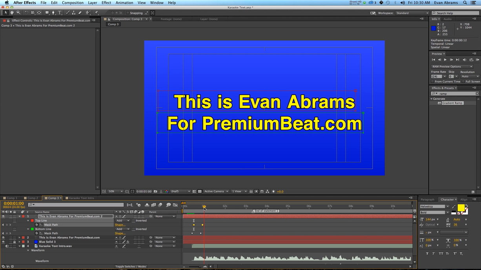Select the Eraser tool
This screenshot has width=481, height=270.
[80, 13]
